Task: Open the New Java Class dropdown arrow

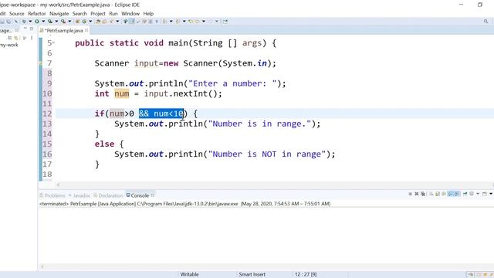Action: point(90,22)
